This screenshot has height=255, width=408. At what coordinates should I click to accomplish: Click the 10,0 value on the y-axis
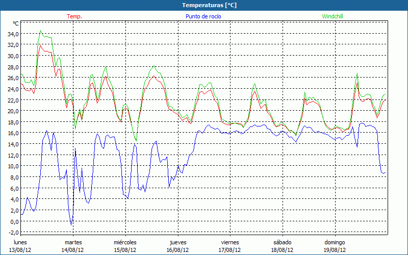(13, 166)
